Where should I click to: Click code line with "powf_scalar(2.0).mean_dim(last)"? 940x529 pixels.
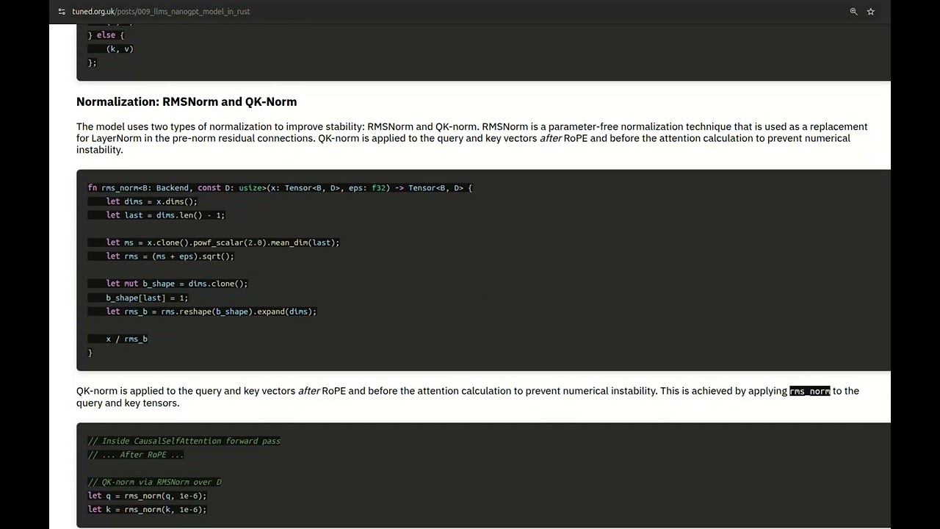click(x=223, y=242)
